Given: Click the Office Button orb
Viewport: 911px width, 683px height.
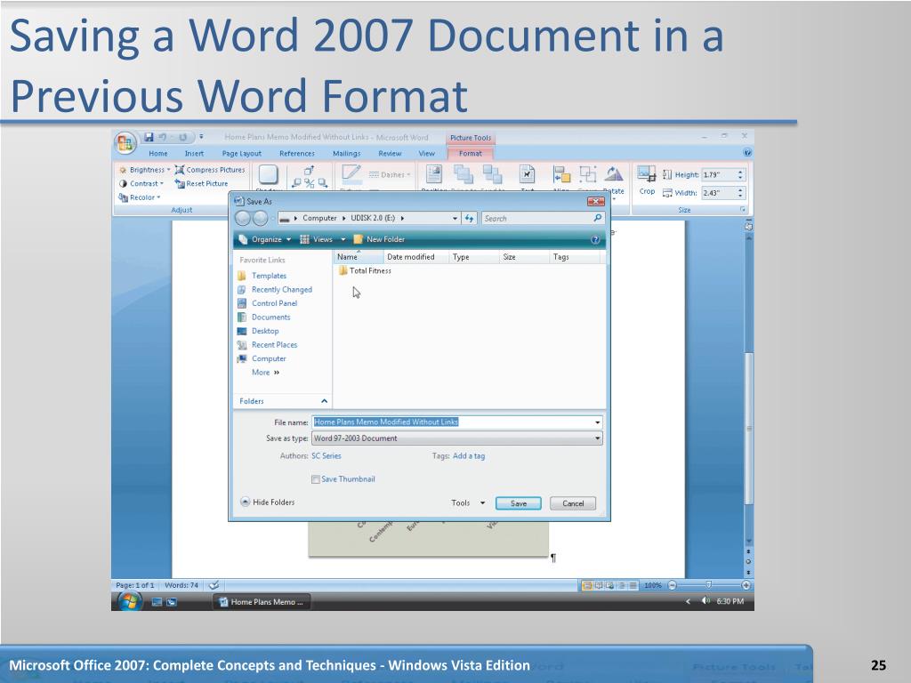Looking at the screenshot, I should 125,143.
